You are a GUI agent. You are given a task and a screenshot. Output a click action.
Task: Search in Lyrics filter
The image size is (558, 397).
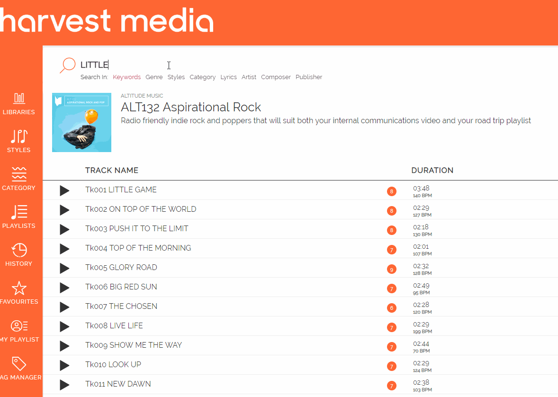pos(228,77)
